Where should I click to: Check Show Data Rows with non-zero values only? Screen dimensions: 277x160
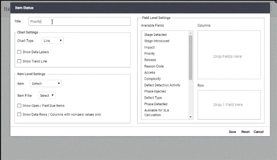(19, 115)
